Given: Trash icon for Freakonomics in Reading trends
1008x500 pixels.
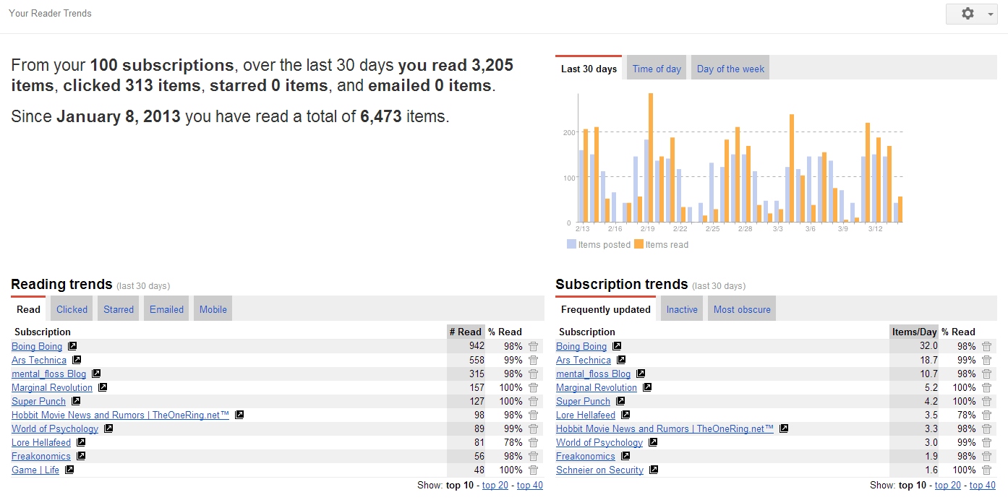Looking at the screenshot, I should 533,457.
